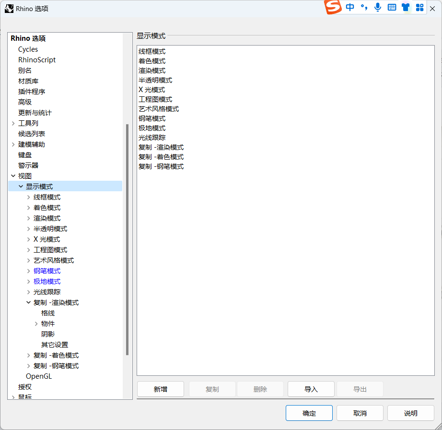Expand the 物件 sub-node
Screen dimensions: 442x430
[x=36, y=324]
